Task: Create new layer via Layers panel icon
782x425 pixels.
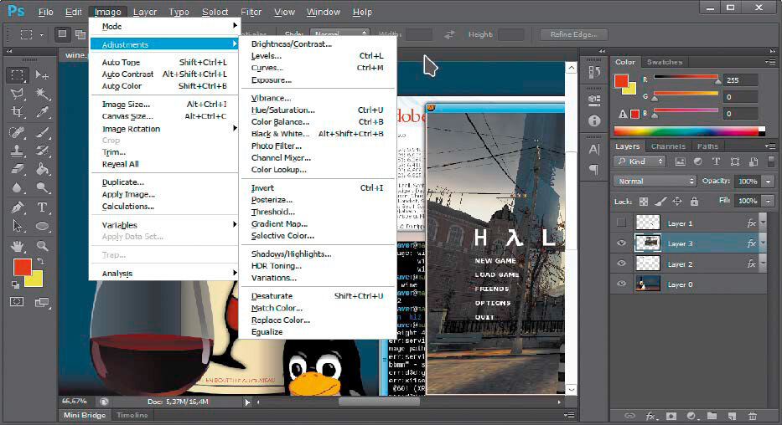Action: [x=732, y=416]
